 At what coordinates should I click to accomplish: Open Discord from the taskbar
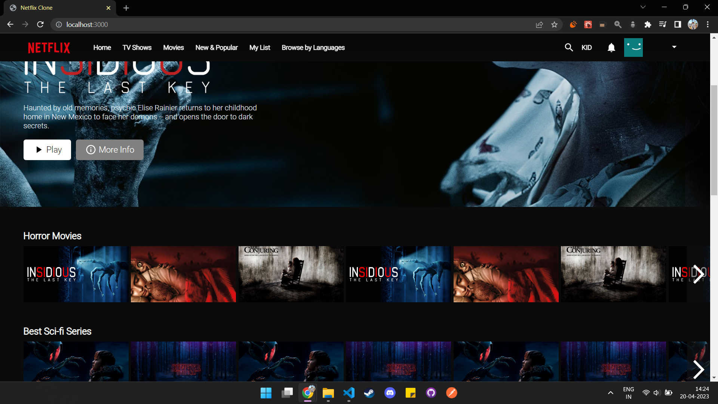click(x=390, y=393)
